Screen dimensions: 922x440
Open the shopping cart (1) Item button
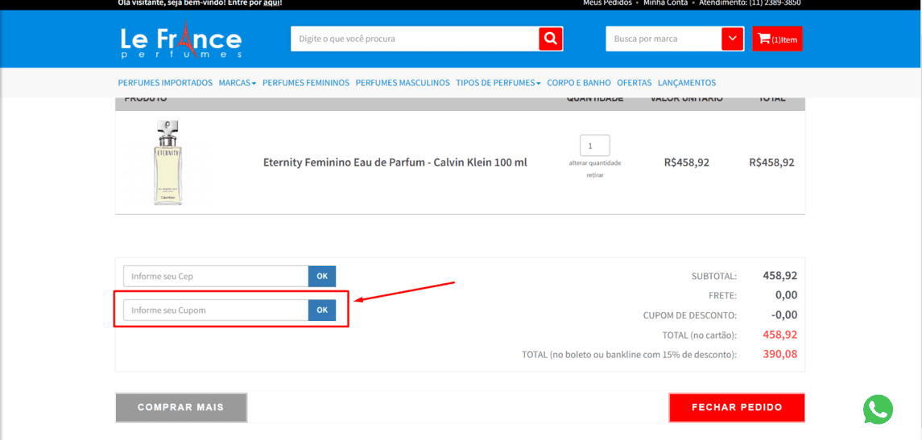click(x=777, y=39)
